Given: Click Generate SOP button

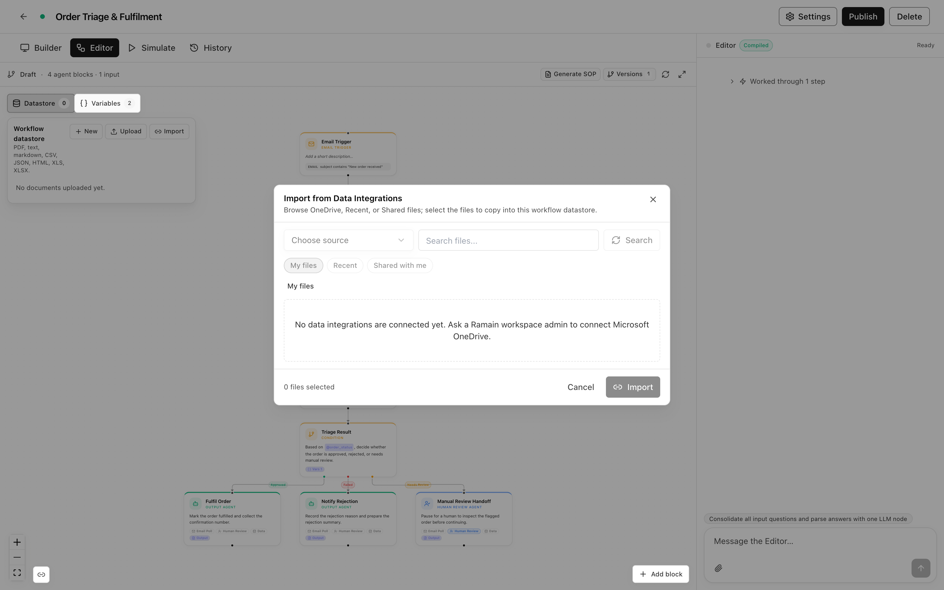Looking at the screenshot, I should [x=570, y=74].
